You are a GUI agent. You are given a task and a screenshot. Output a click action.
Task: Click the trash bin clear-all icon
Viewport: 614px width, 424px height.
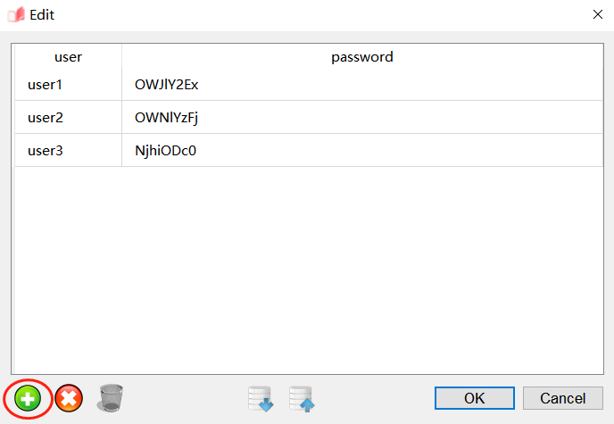pyautogui.click(x=111, y=398)
